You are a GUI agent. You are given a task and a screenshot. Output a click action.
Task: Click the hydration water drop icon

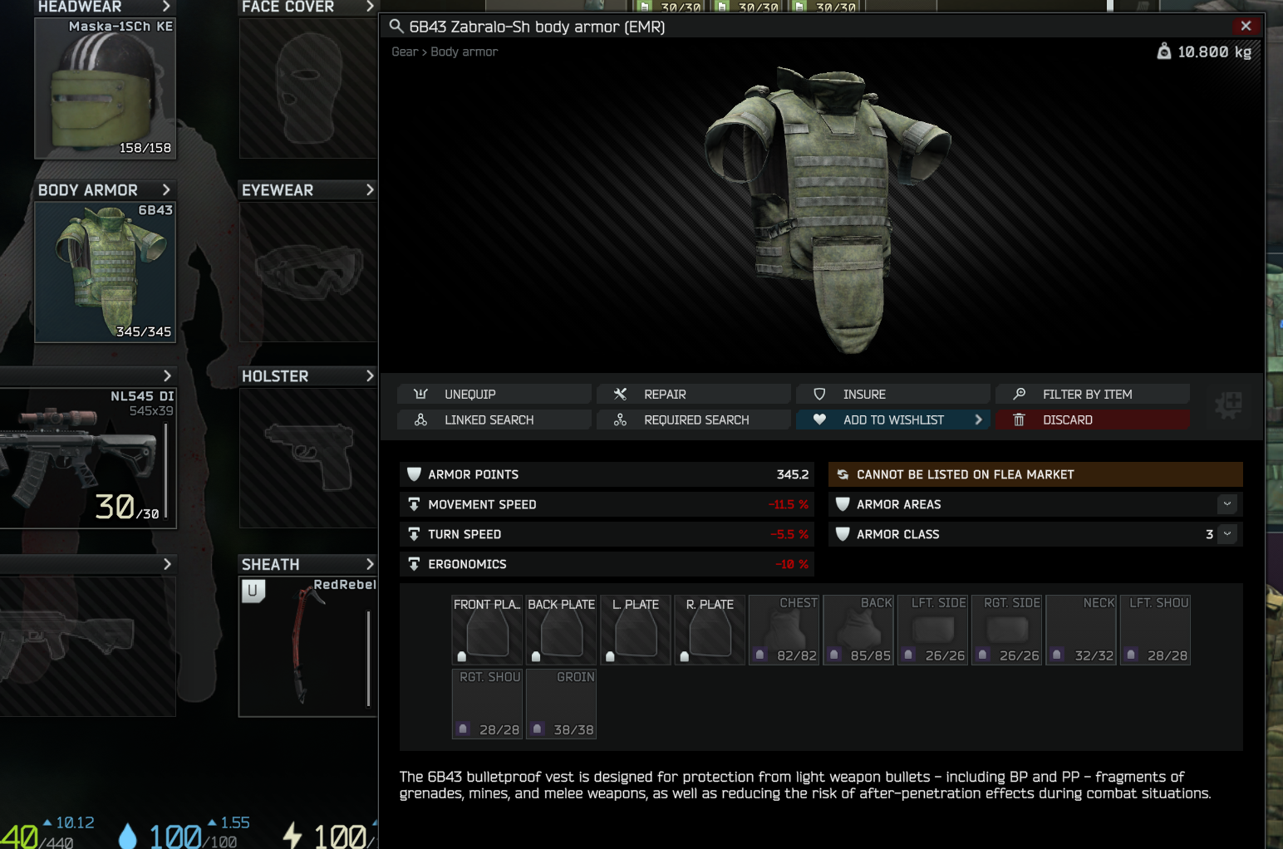click(127, 836)
